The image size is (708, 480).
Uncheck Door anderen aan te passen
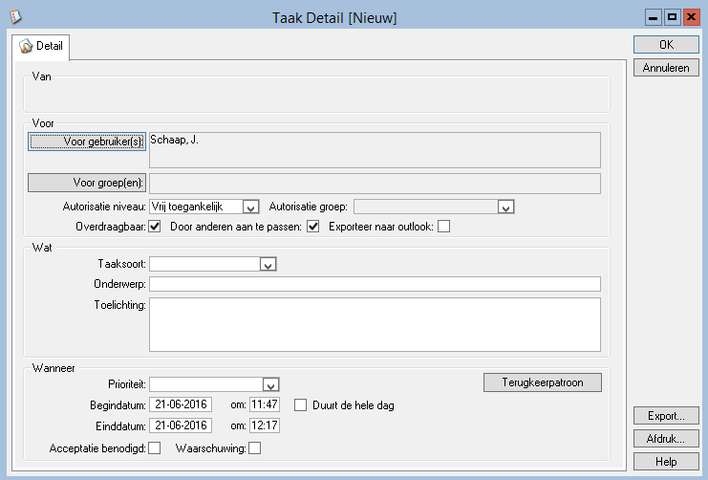(312, 227)
